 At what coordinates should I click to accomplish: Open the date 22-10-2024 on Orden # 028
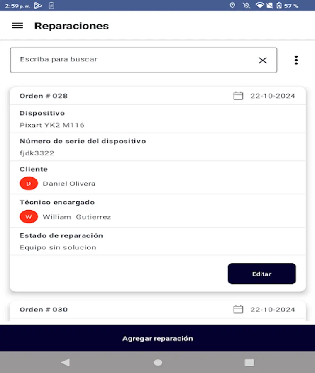tap(272, 95)
